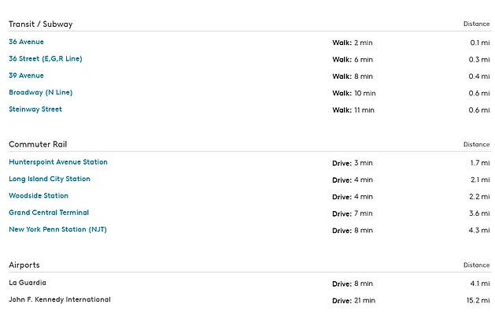Click the Commuter Rail section heading
This screenshot has height=315, width=495.
38,144
